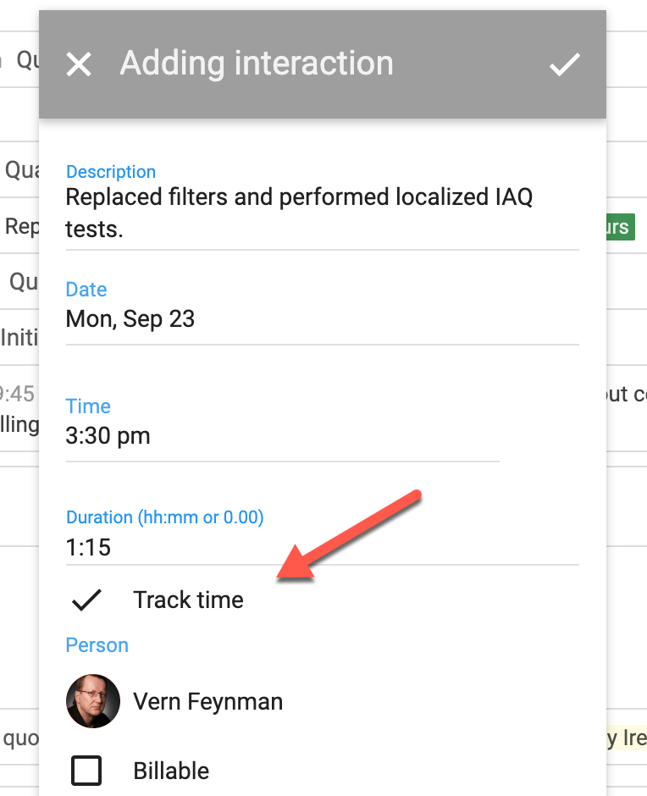The width and height of the screenshot is (647, 796).
Task: Click the blue Description field label
Action: click(x=111, y=172)
